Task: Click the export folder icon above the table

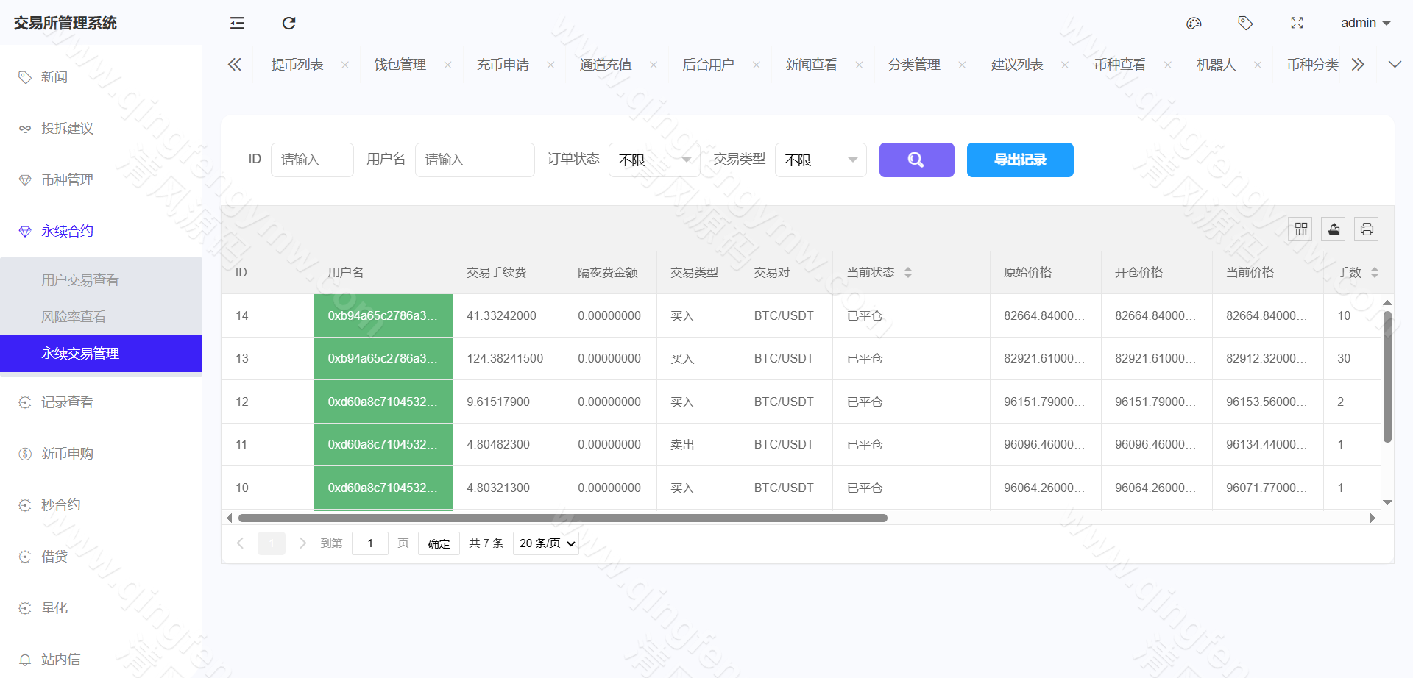Action: point(1333,229)
